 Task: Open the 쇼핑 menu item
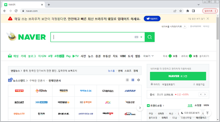pyautogui.click(x=50, y=56)
